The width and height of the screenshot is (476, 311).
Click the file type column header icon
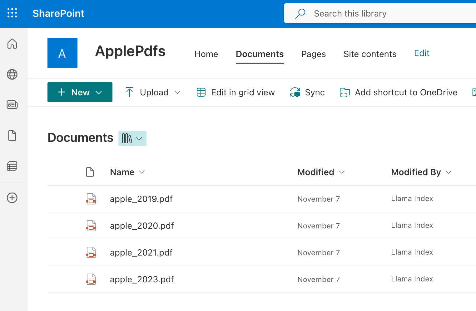pyautogui.click(x=90, y=172)
